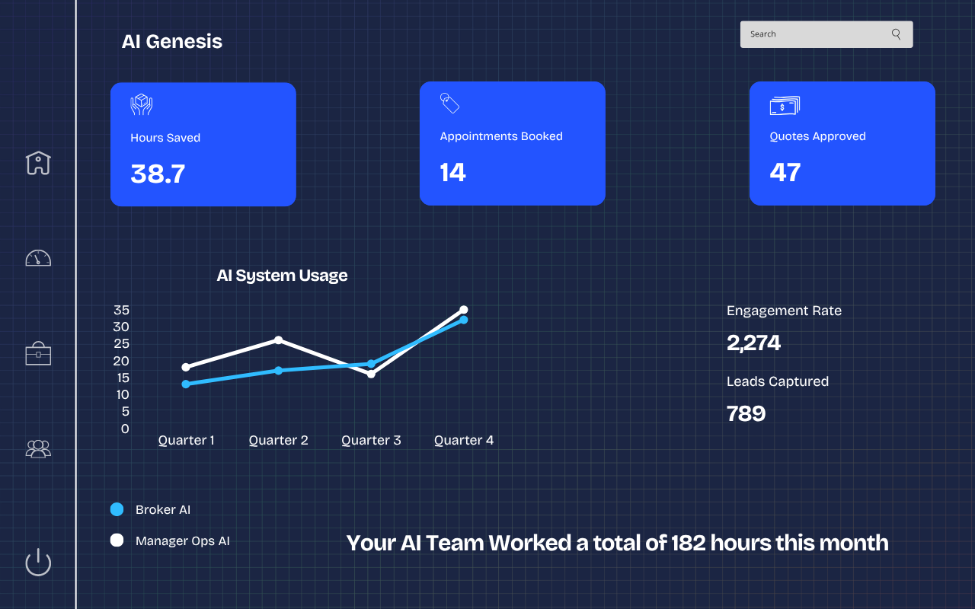Viewport: 975px width, 609px height.
Task: Click the 35 y-axis label
Action: click(121, 310)
